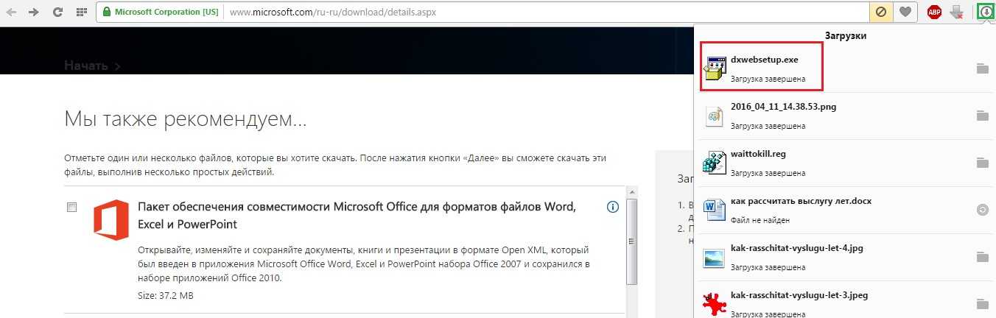Toggle the green Downloads toolbar button

[x=985, y=13]
